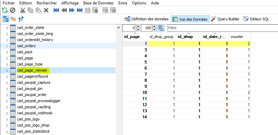Select the Vue des Données tab

coord(191,19)
